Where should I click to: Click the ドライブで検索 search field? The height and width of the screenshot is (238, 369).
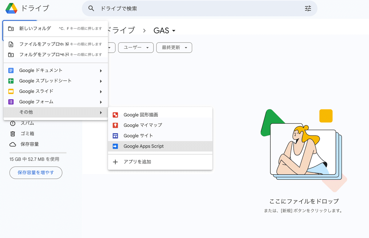[200, 9]
